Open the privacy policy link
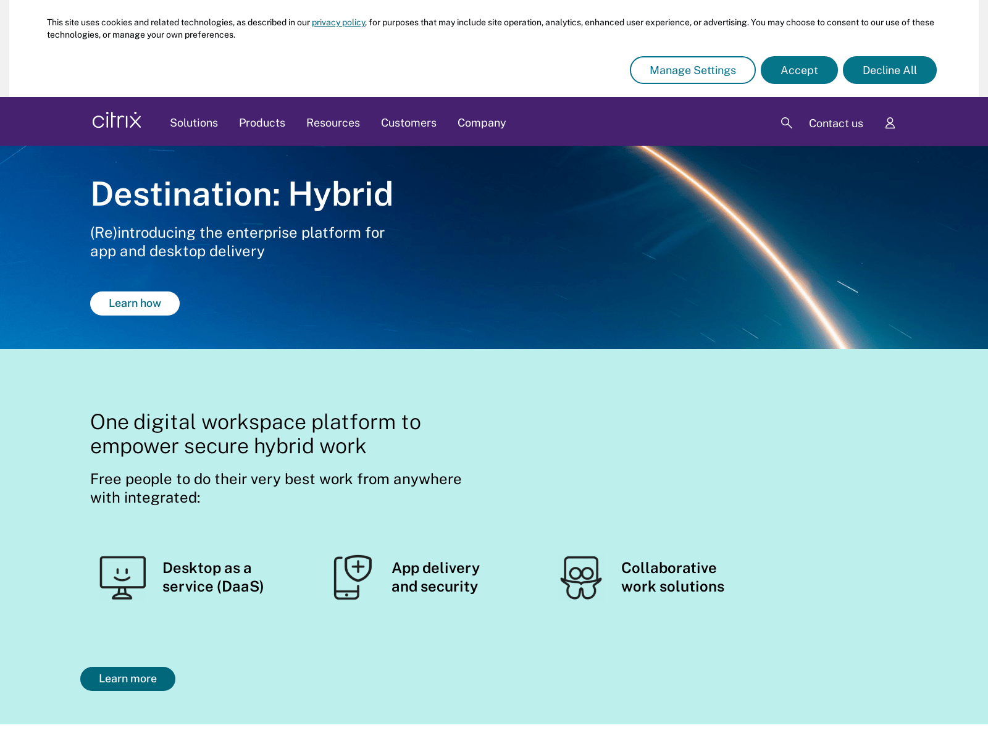The image size is (988, 741). [338, 22]
